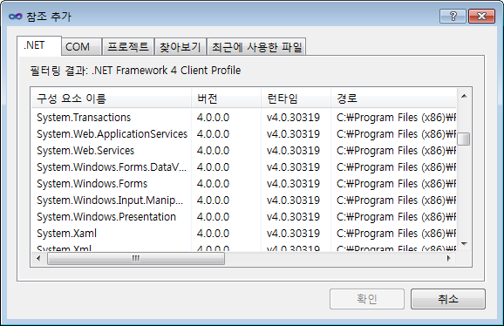504x326 pixels.
Task: Click the 확인 button
Action: (x=367, y=299)
